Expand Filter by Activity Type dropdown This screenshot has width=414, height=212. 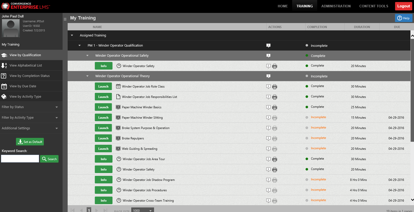point(31,118)
